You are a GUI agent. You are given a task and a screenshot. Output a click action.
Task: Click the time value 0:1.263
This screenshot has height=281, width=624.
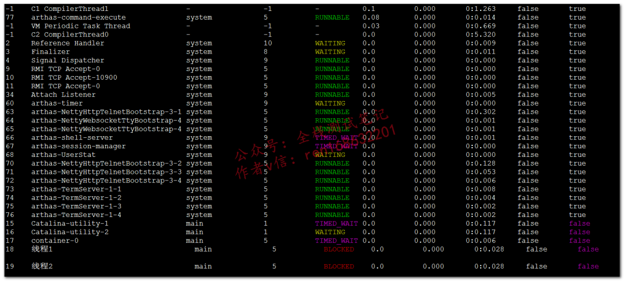pyautogui.click(x=481, y=9)
